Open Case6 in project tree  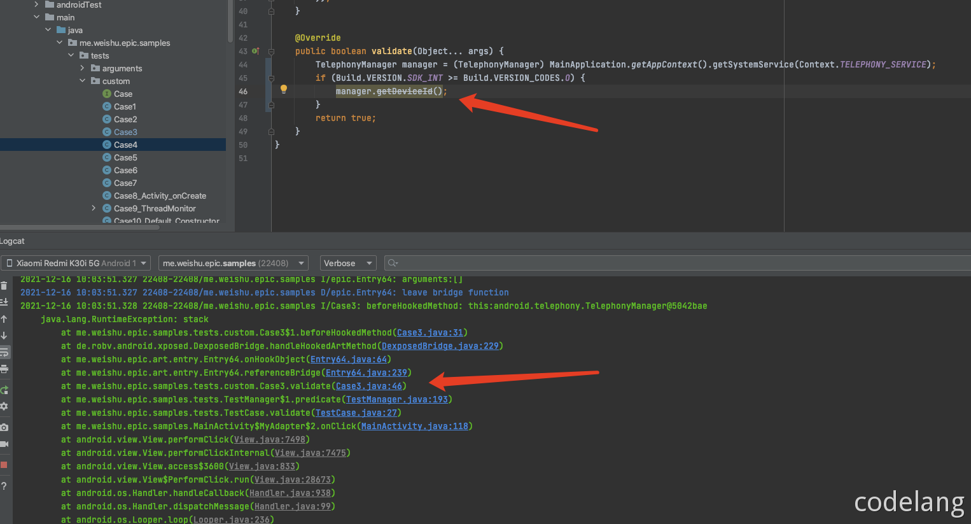(x=125, y=170)
